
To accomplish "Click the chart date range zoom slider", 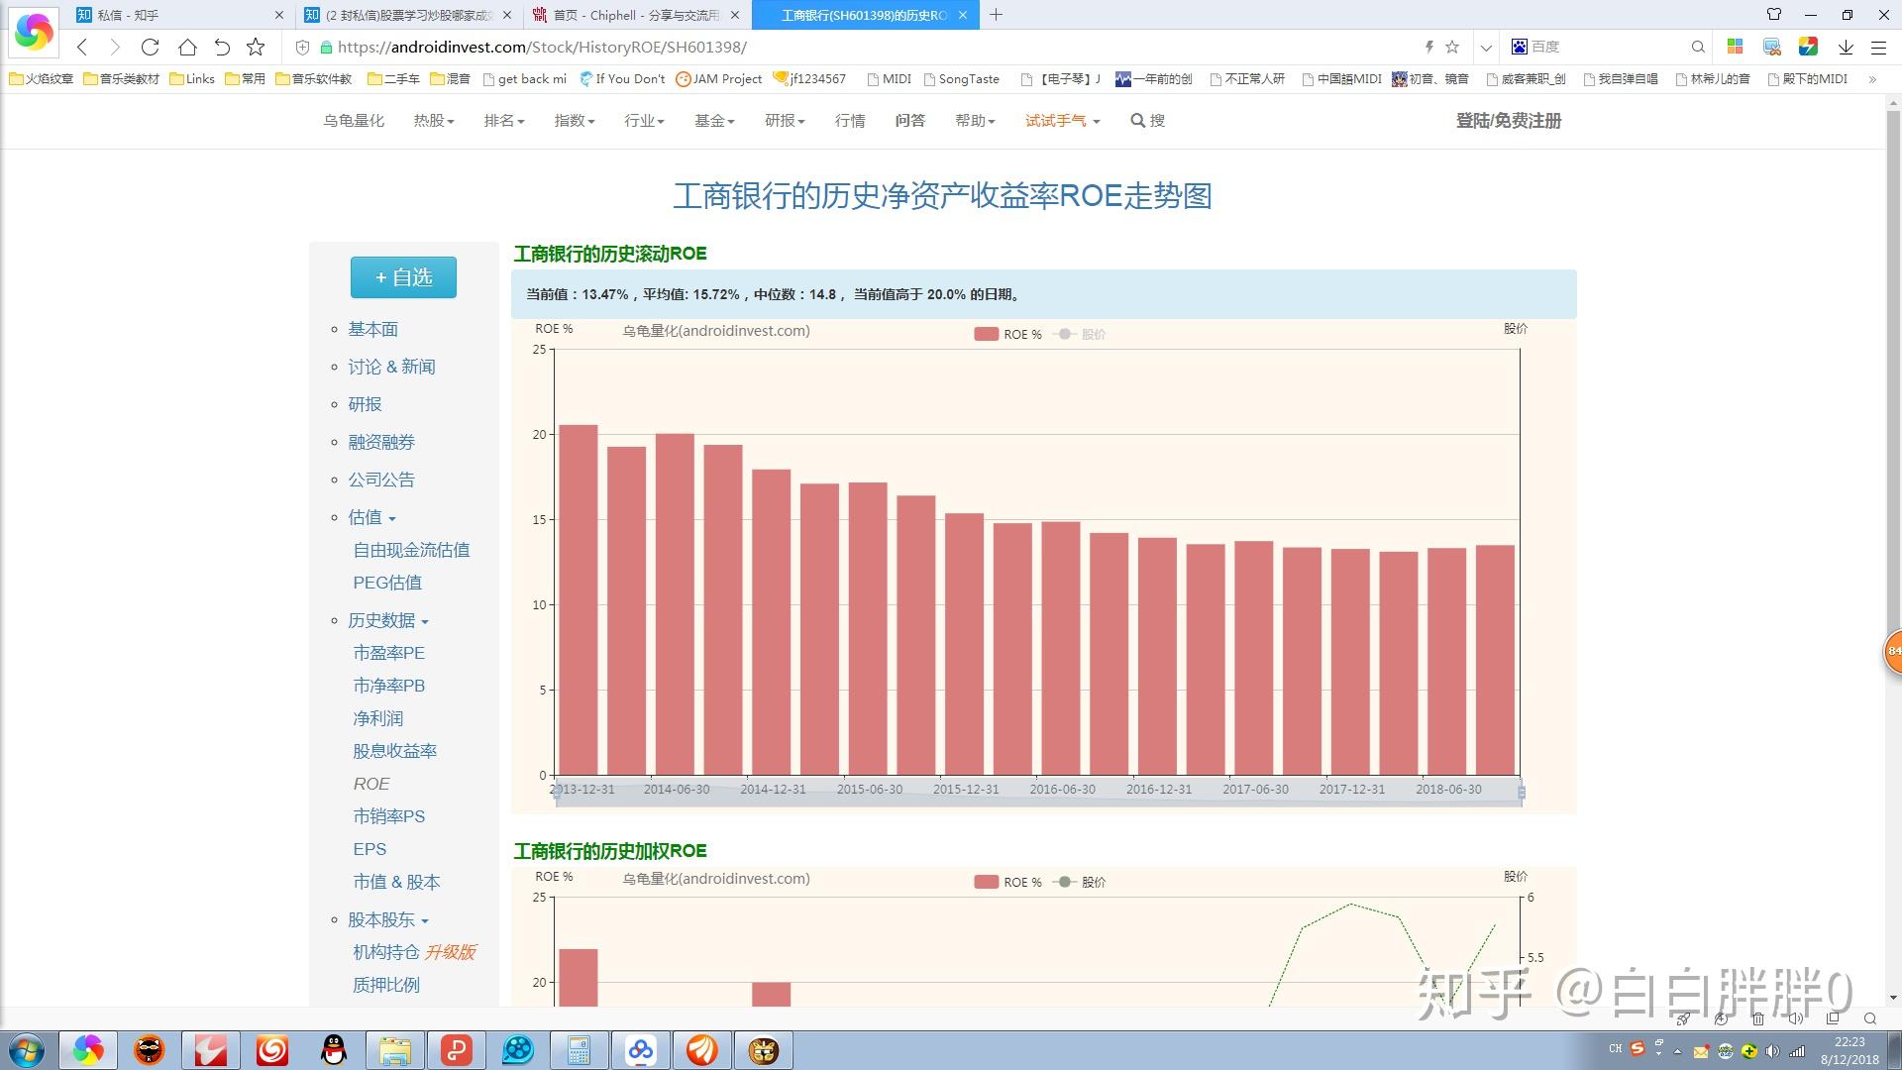I will pyautogui.click(x=1038, y=793).
